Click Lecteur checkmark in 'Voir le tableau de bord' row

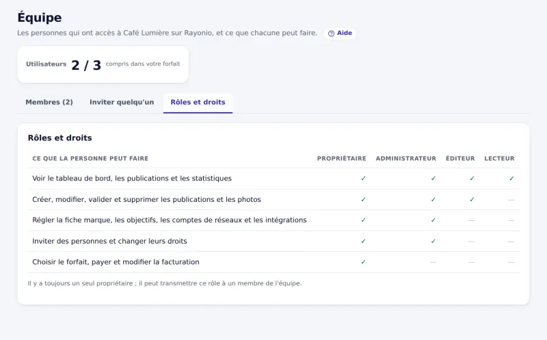click(x=511, y=179)
